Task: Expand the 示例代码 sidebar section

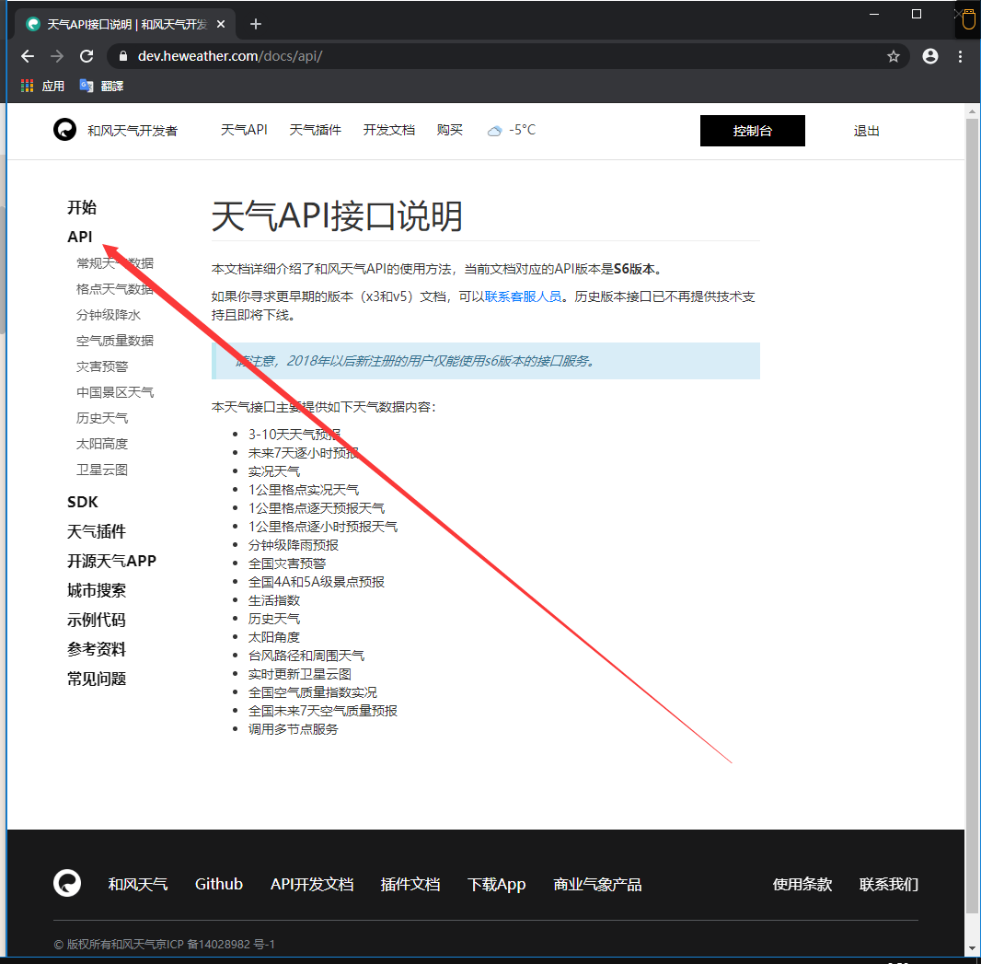Action: [x=97, y=620]
